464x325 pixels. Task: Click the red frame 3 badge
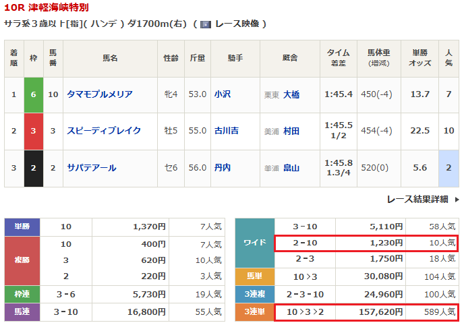(34, 131)
